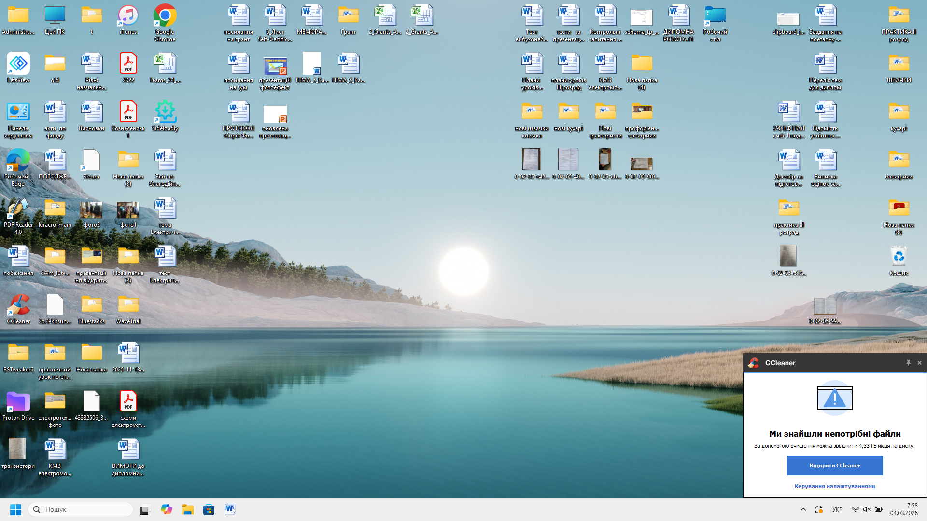Click the Sideloadly desktop icon
Screen dimensions: 927x521
[x=165, y=113]
